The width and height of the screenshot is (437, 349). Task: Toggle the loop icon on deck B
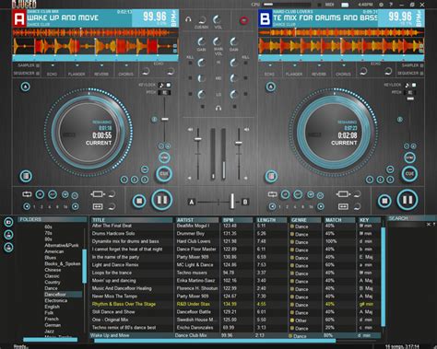[x=272, y=194]
